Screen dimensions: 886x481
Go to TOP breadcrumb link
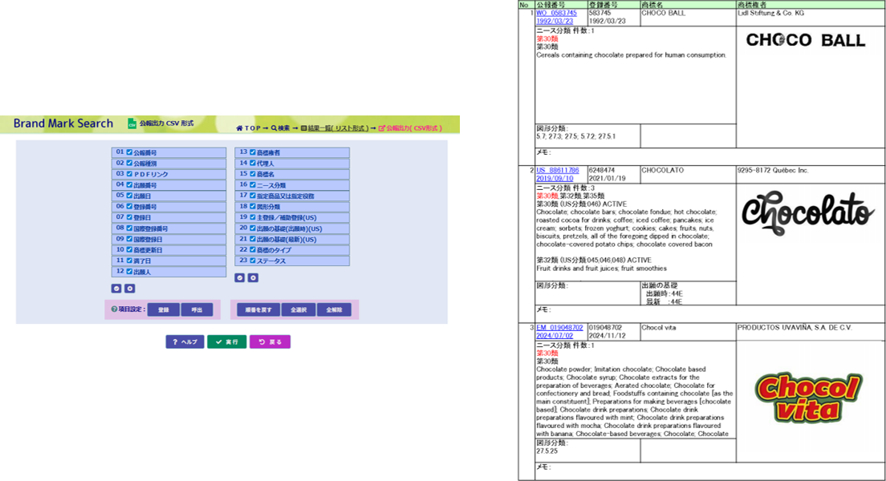(253, 128)
